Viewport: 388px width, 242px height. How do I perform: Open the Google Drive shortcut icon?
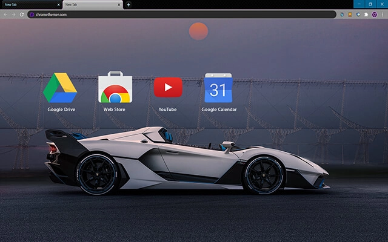pyautogui.click(x=60, y=88)
